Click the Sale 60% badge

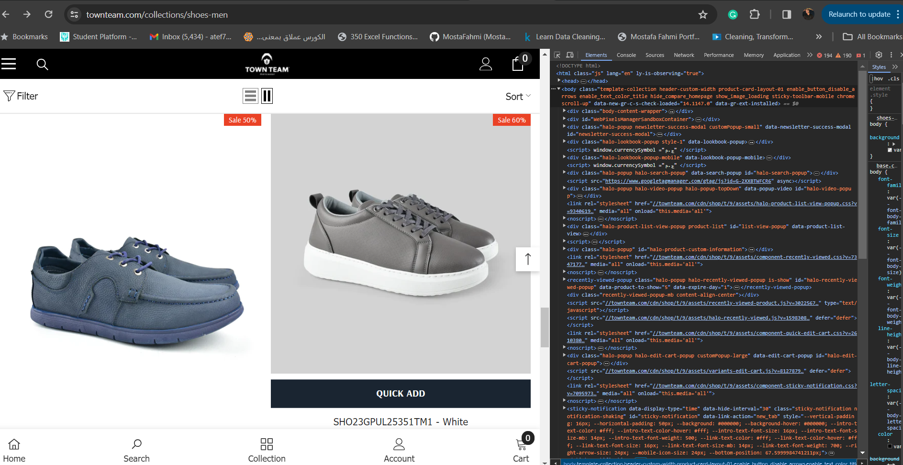(x=512, y=120)
